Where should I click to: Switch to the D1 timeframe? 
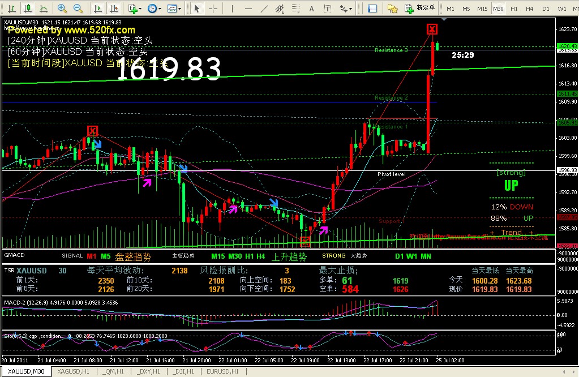click(x=546, y=8)
